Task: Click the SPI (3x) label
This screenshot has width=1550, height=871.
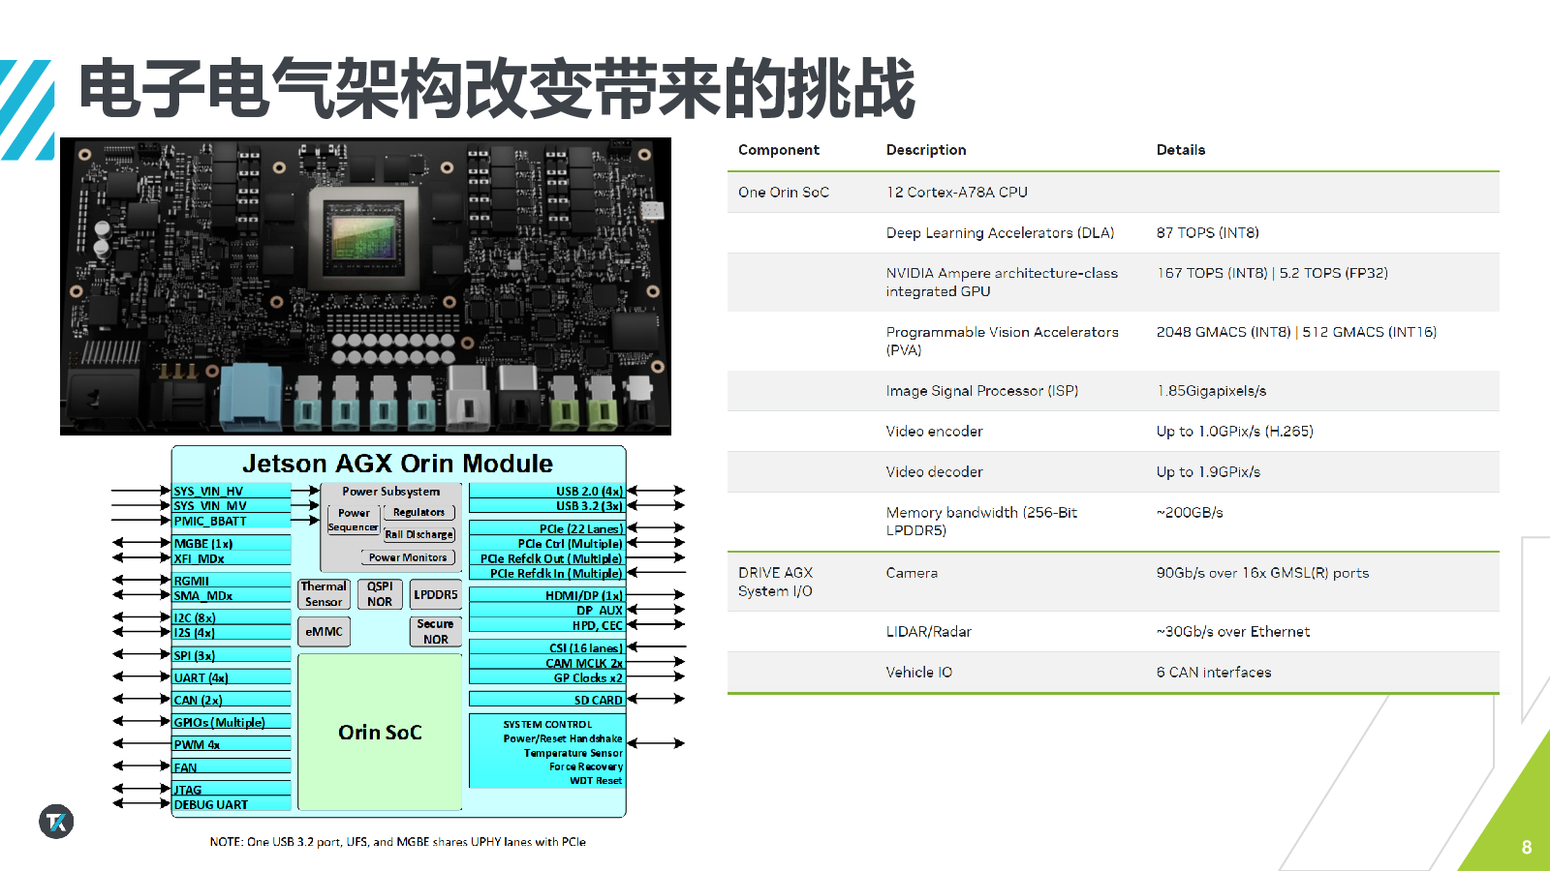Action: coord(195,655)
